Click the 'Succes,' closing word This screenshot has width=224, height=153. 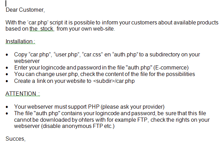pos(16,139)
